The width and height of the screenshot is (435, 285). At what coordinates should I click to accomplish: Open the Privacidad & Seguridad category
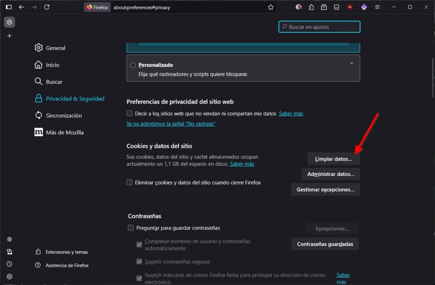click(70, 99)
